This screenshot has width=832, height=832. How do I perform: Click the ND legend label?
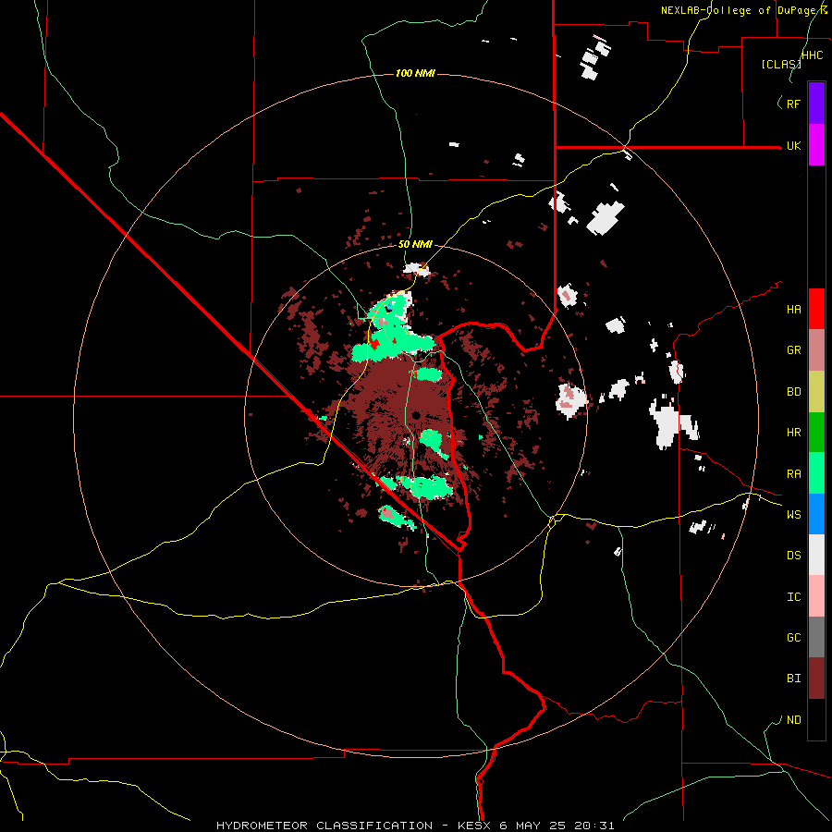[x=794, y=720]
